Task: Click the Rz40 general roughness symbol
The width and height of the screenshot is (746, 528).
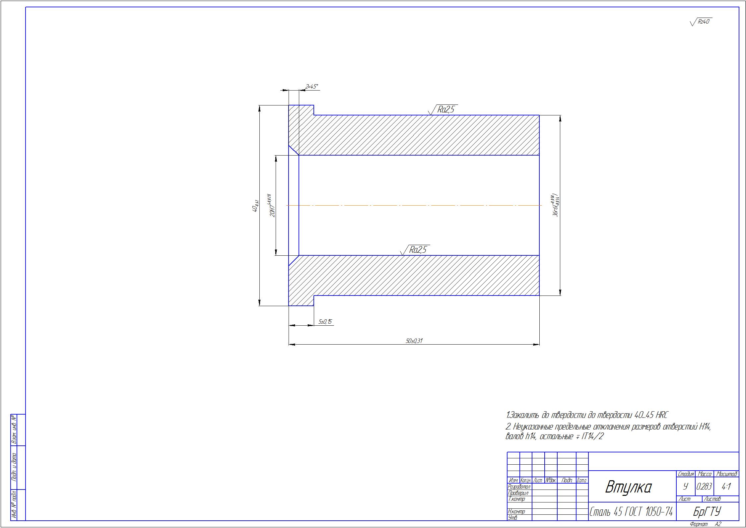Action: click(x=701, y=22)
